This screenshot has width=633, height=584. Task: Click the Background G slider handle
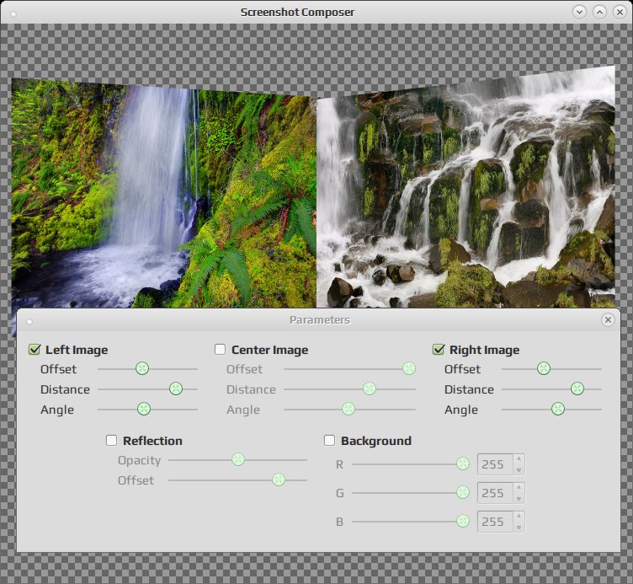click(463, 493)
